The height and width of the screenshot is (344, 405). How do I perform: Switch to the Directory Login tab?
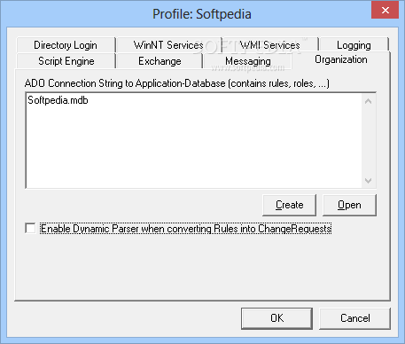coord(66,45)
